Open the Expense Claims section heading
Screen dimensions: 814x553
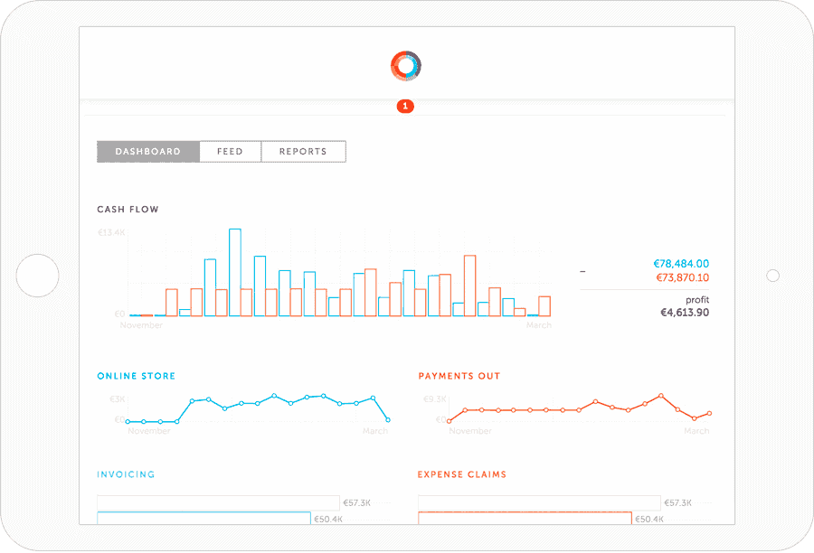[461, 474]
